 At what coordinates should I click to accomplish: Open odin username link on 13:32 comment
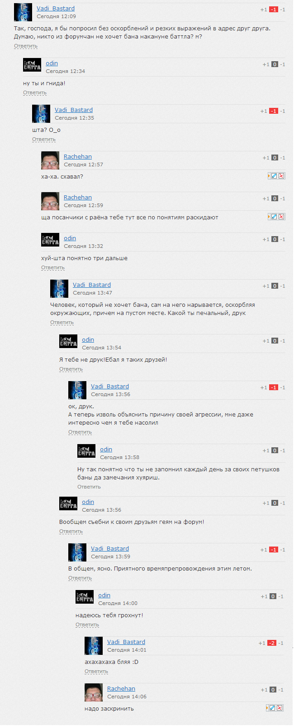(70, 238)
